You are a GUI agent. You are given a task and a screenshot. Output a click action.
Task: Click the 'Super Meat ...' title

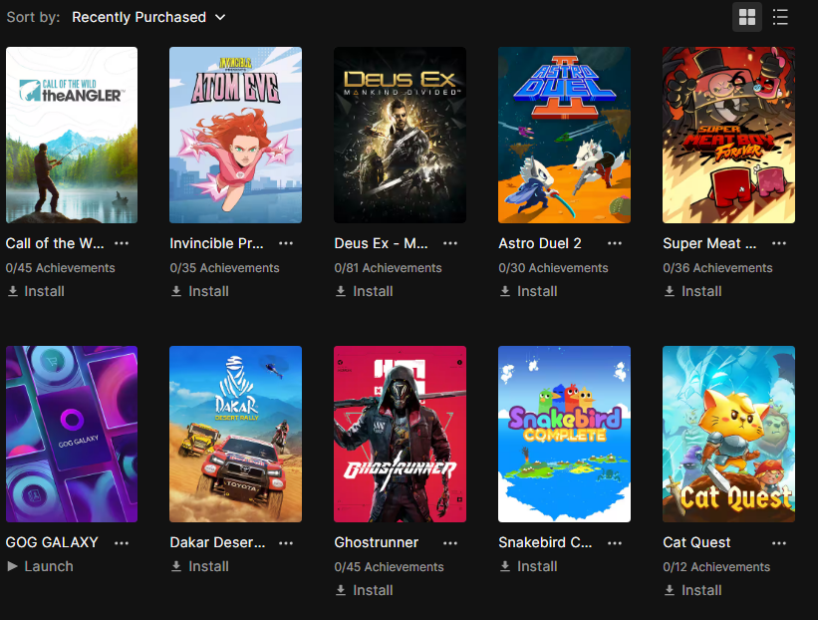(709, 243)
